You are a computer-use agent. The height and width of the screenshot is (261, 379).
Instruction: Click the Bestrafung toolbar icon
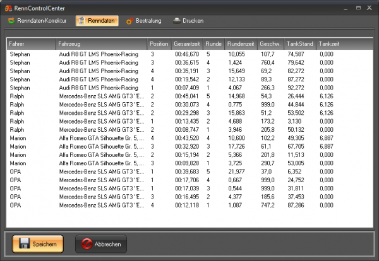pos(129,21)
